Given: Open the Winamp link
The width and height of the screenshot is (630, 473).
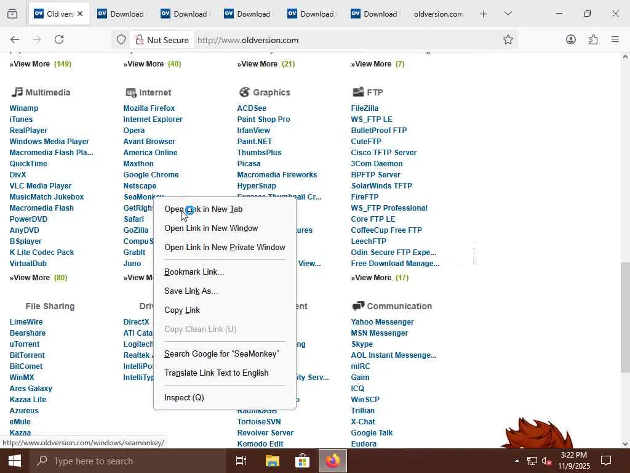Looking at the screenshot, I should 24,108.
